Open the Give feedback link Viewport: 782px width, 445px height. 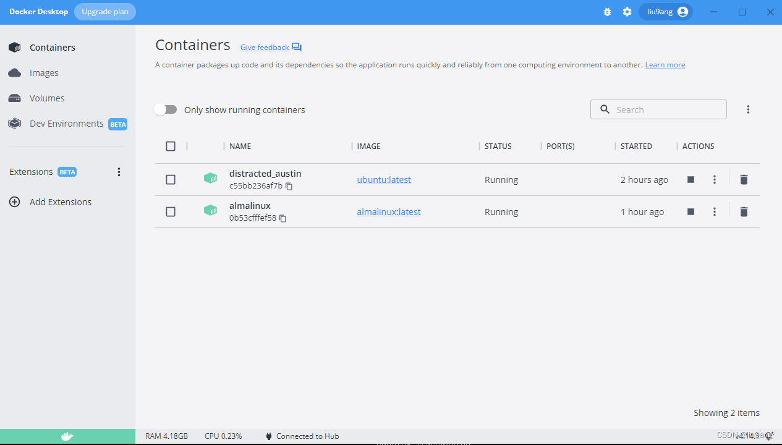[265, 48]
